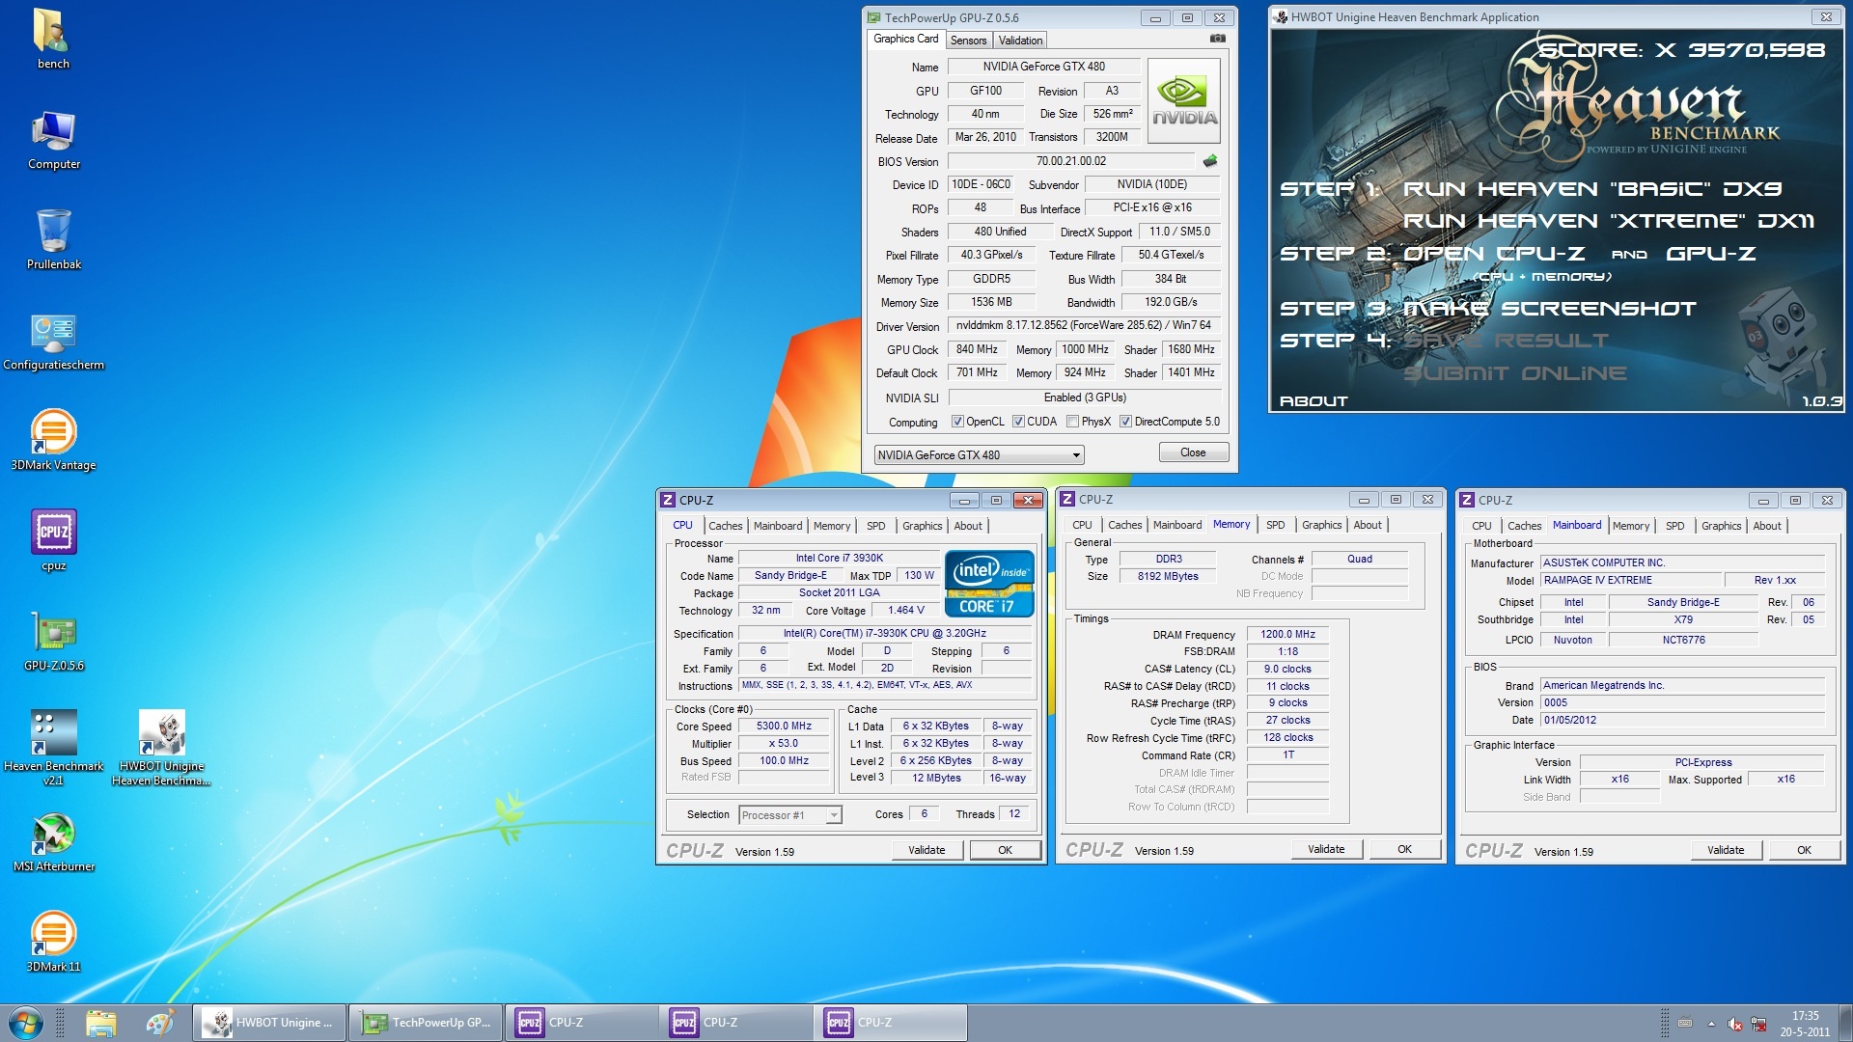This screenshot has height=1042, width=1853.
Task: Open the 3DMark Vantage desktop shortcut
Action: 54,432
